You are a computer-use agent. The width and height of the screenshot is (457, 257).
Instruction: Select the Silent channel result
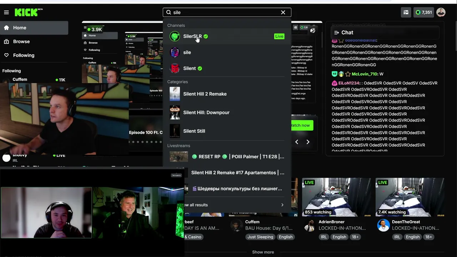(x=227, y=69)
